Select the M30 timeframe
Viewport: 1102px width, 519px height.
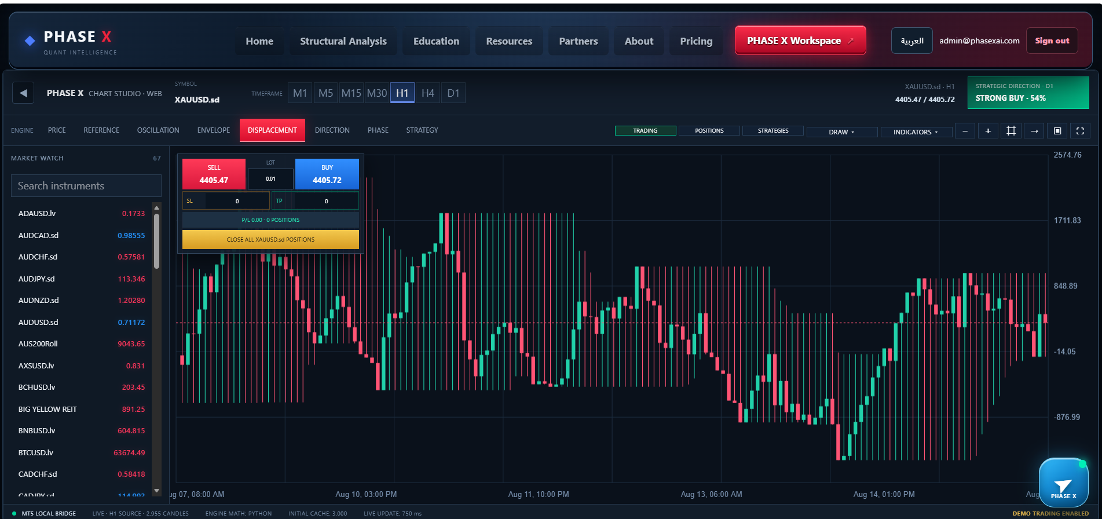376,93
